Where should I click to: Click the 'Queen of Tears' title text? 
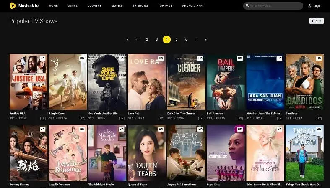(138, 185)
